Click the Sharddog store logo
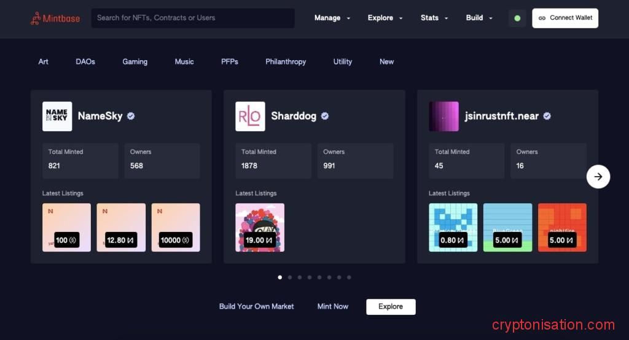629x340 pixels. pos(250,116)
